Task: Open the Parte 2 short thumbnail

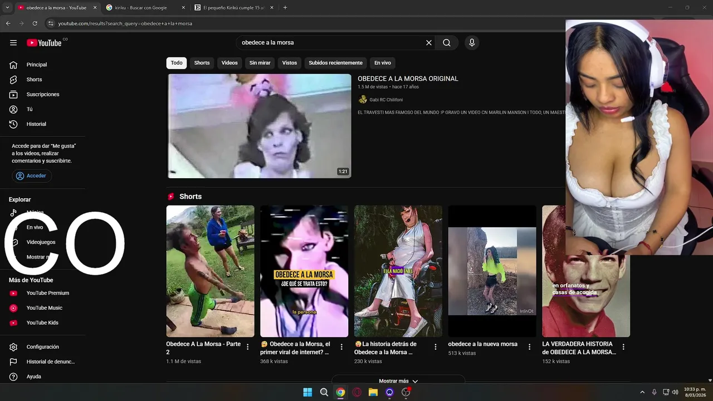Action: click(x=210, y=271)
